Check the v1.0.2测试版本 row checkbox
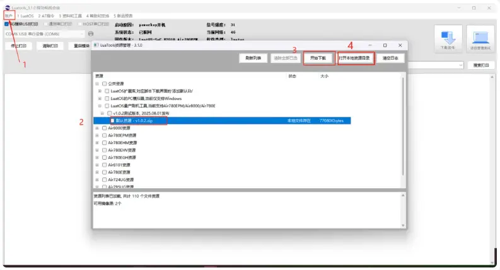 coord(109,113)
